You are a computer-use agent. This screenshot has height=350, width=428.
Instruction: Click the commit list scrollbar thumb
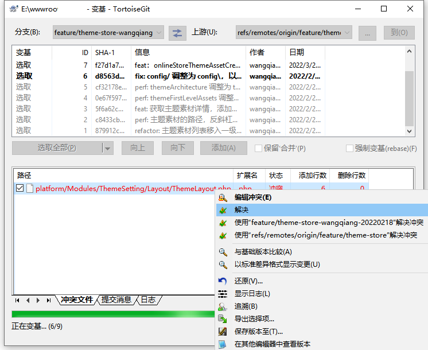point(409,99)
